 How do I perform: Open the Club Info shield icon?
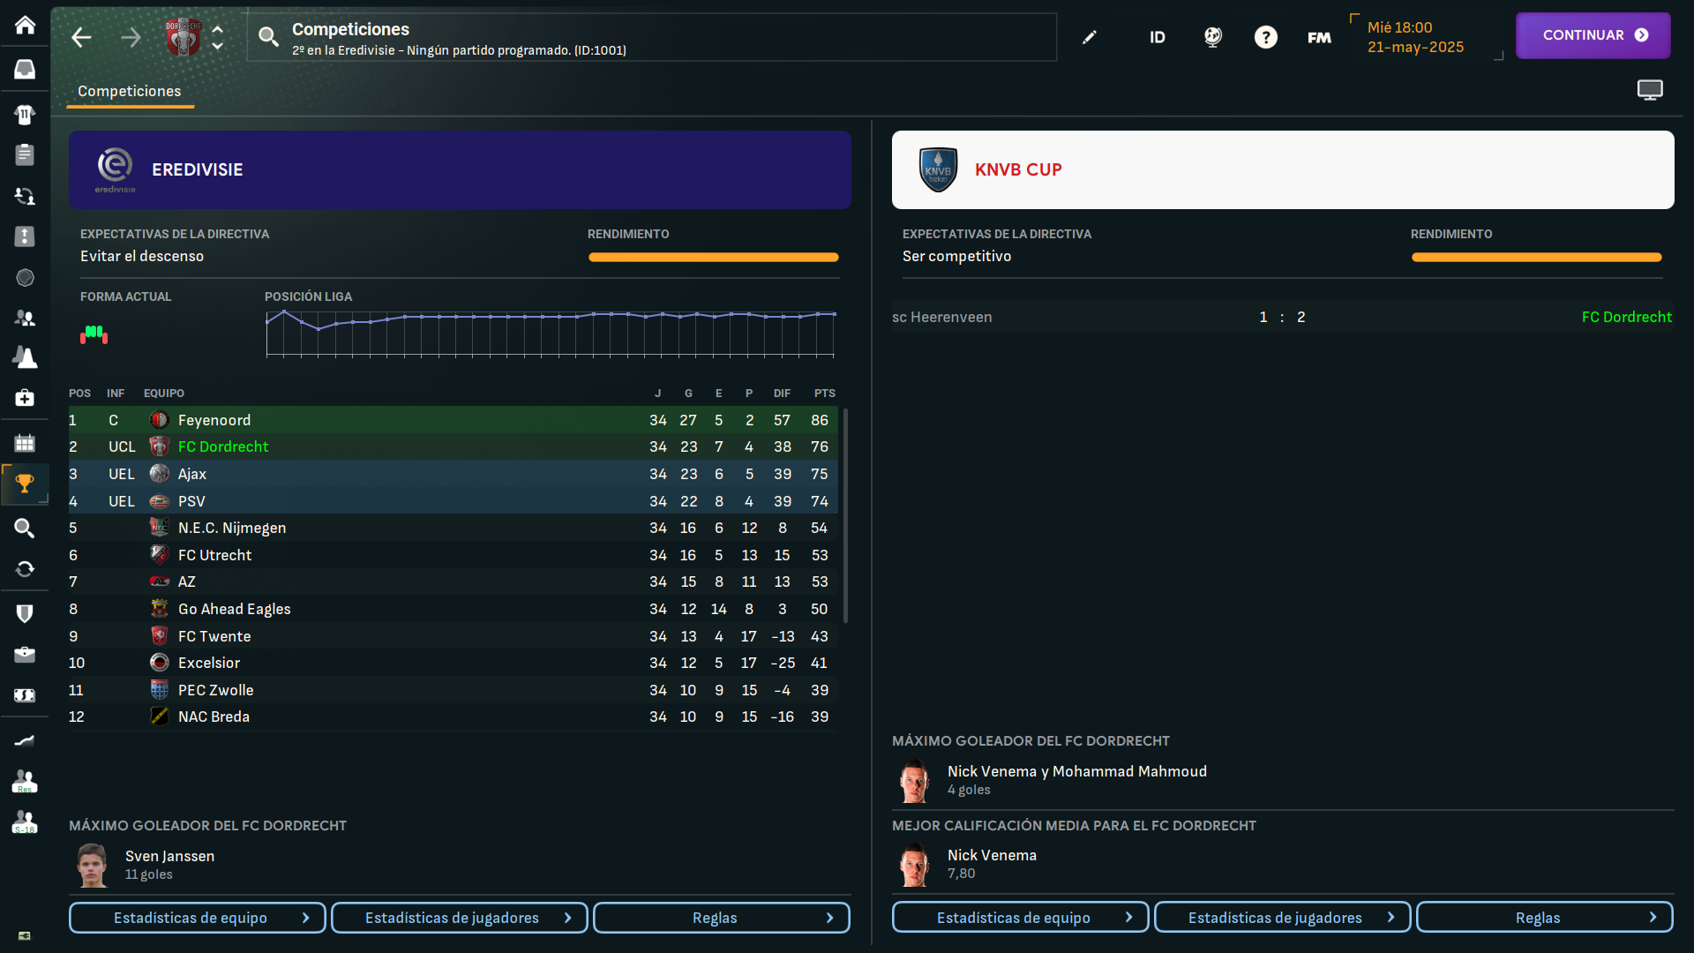(25, 613)
